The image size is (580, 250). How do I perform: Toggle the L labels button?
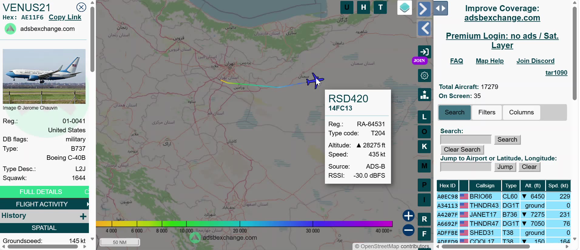(424, 117)
